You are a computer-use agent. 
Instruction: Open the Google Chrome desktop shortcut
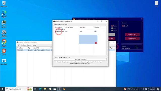(x=4, y=43)
